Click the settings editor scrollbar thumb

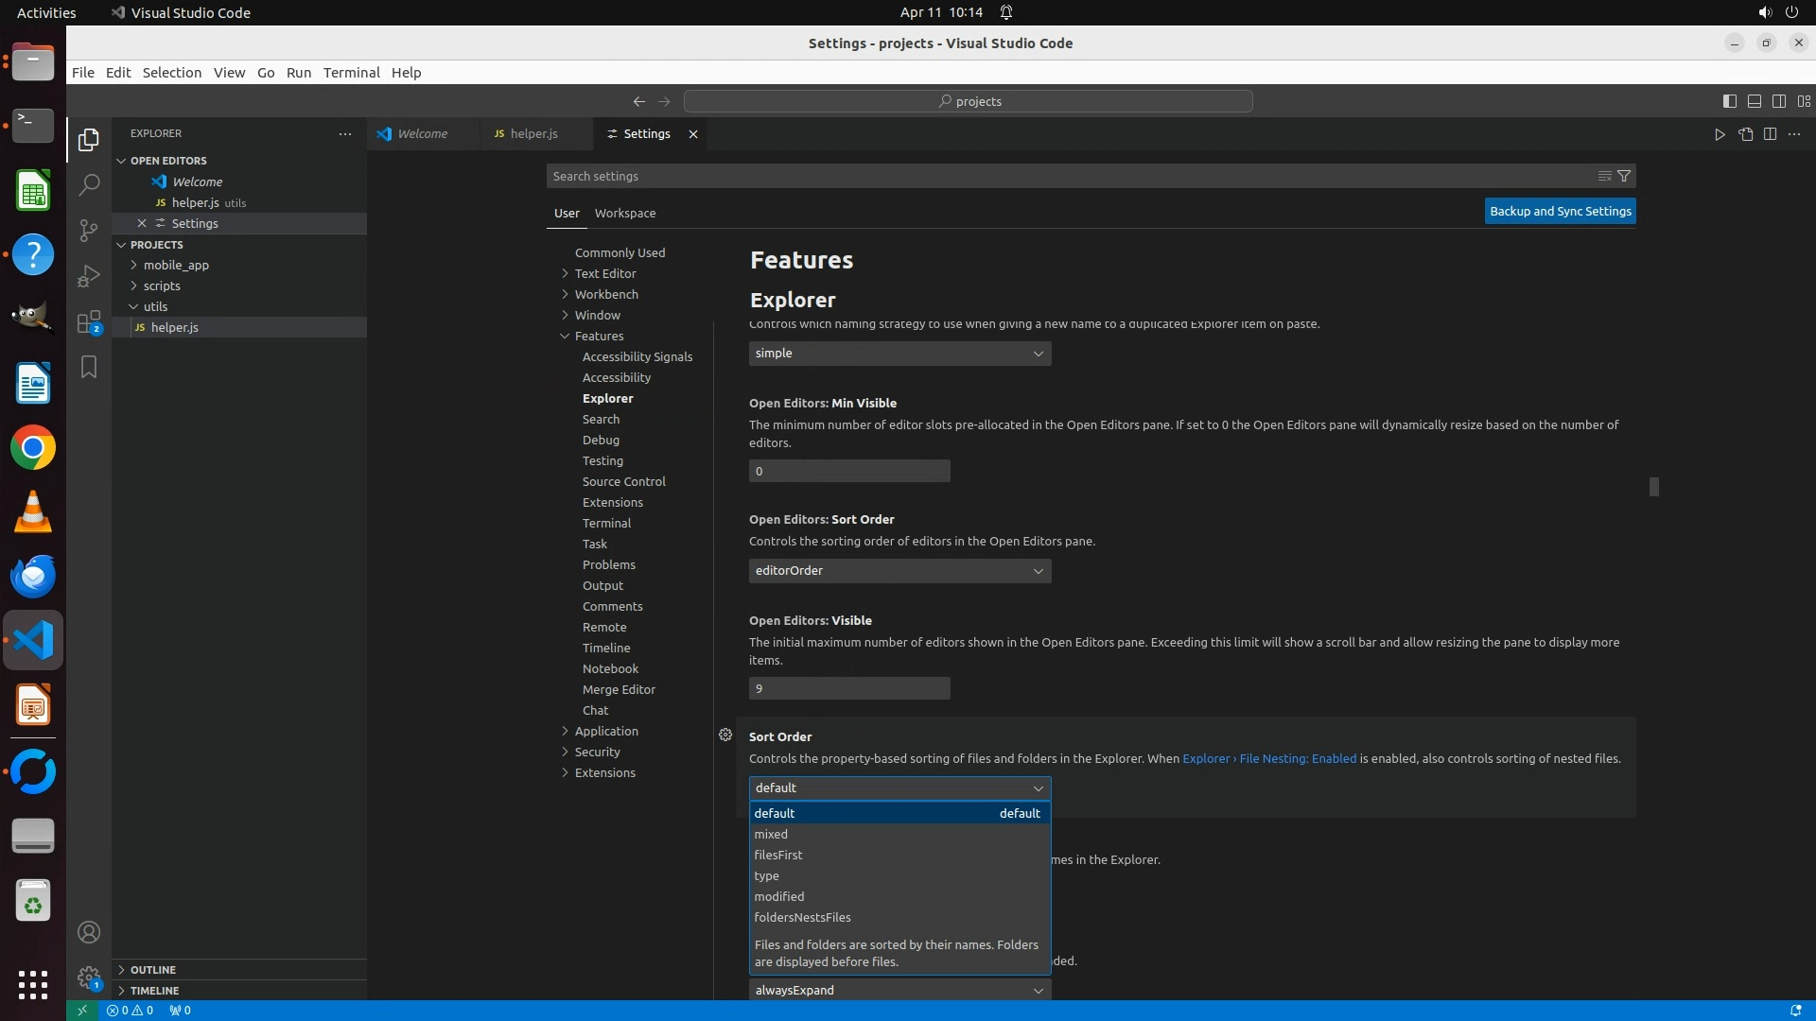(1653, 487)
